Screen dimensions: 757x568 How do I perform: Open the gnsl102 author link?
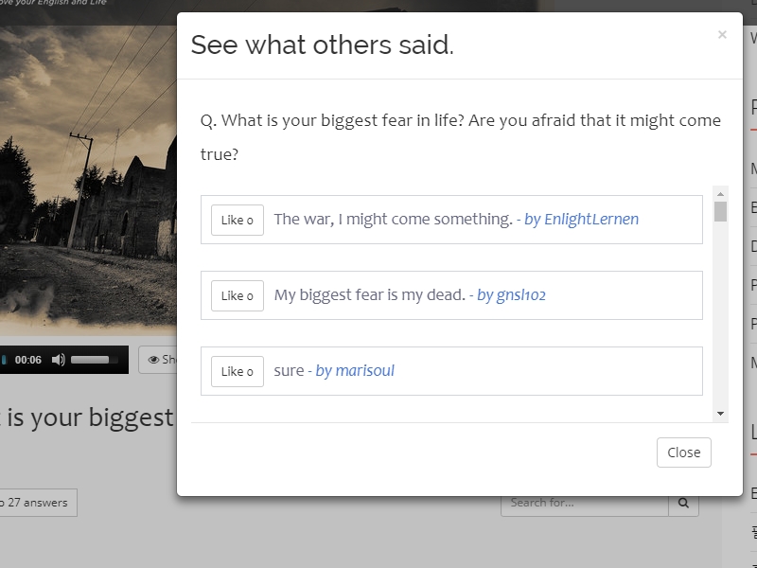[511, 295]
